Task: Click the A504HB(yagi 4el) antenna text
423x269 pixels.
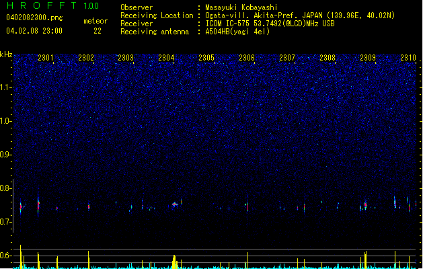Action: click(237, 32)
